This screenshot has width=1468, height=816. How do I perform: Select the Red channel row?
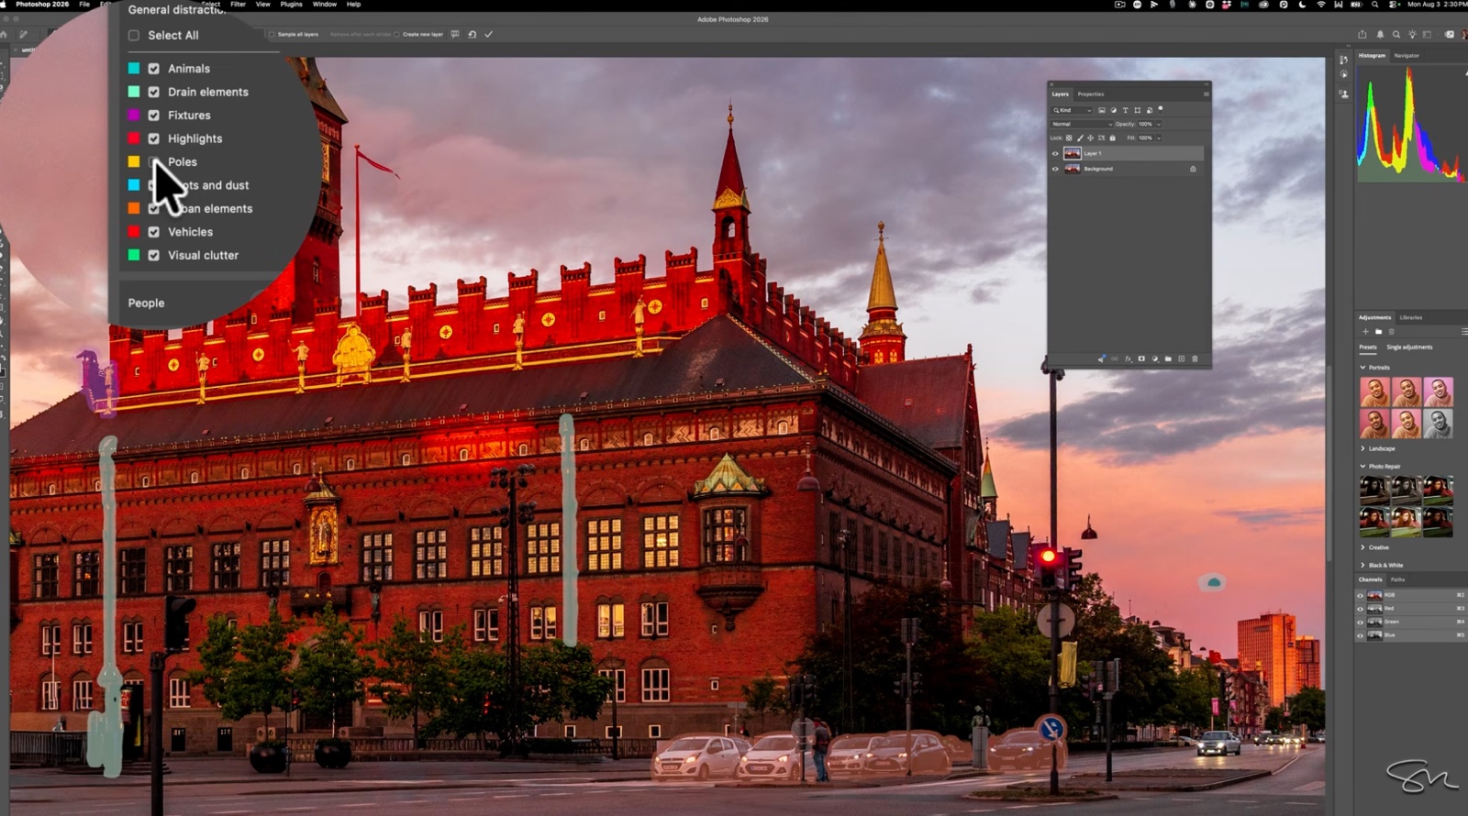click(1411, 609)
